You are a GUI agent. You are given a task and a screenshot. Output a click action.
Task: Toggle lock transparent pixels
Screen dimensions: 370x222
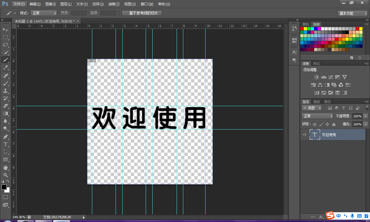click(x=314, y=124)
